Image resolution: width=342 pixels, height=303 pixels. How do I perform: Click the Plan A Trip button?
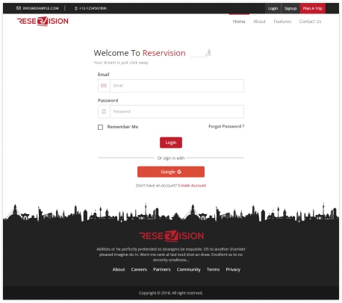point(313,8)
